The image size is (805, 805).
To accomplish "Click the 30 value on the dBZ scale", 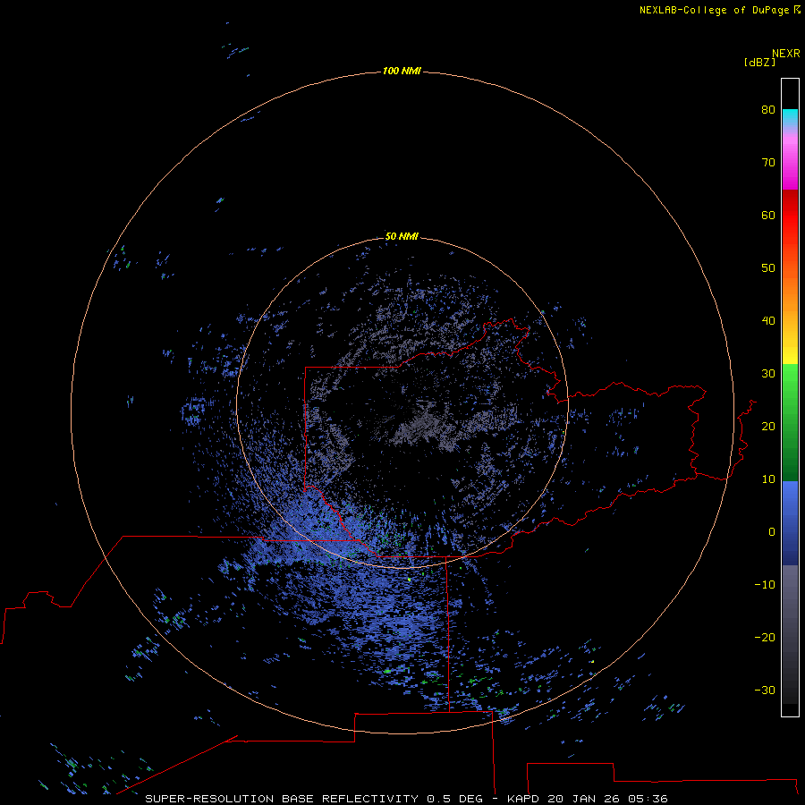I will coord(768,373).
